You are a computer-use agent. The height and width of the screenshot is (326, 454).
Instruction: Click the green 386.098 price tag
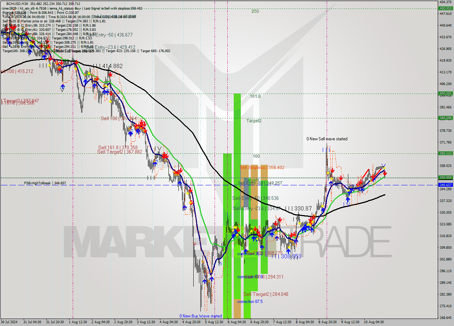point(445,118)
